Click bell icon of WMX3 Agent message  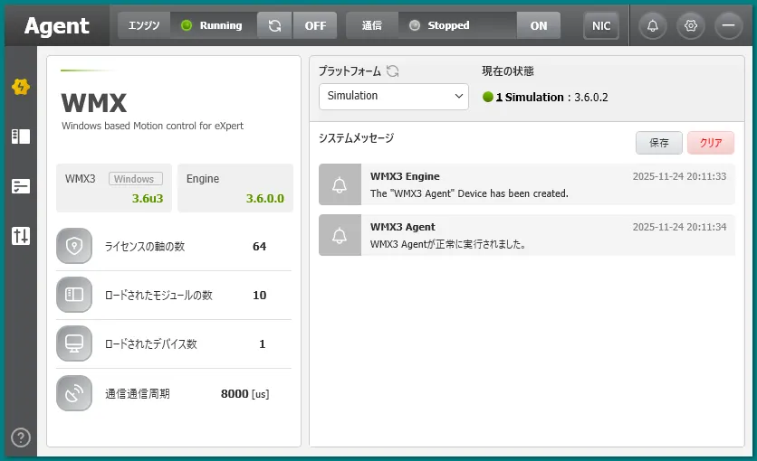click(x=340, y=235)
